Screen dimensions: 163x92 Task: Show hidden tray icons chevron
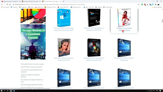pos(147,91)
